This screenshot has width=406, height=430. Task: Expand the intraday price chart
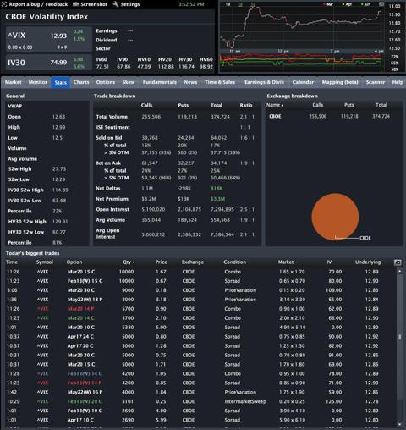[381, 4]
